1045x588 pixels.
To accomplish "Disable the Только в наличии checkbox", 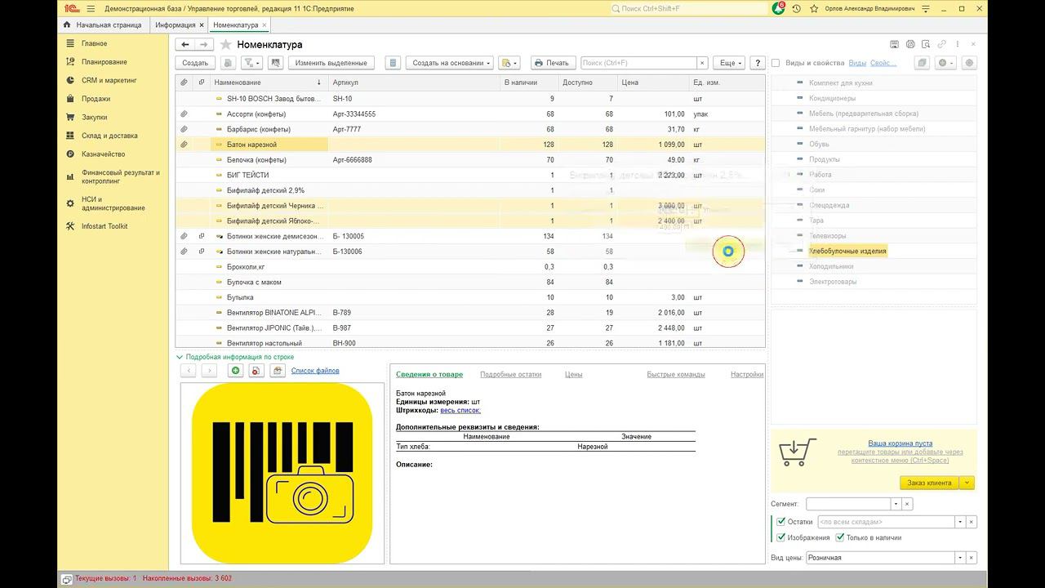I will pos(839,537).
